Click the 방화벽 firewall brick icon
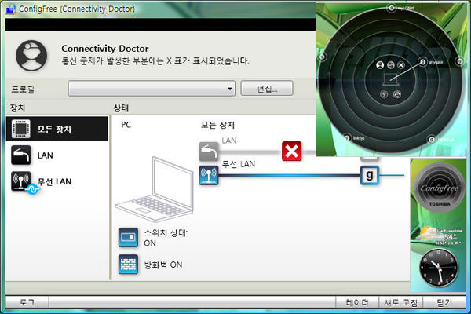Viewport: 471px width, 314px height. click(128, 265)
